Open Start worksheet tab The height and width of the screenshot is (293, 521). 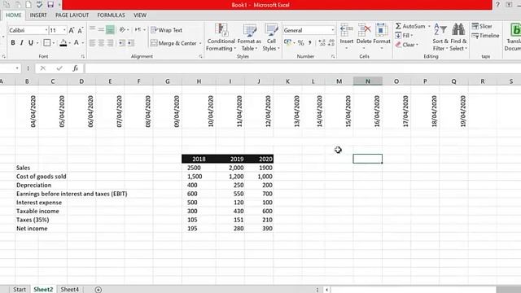20,290
